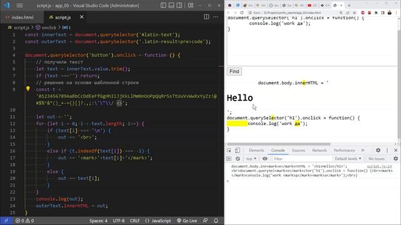Show the console sidebar

click(x=229, y=159)
